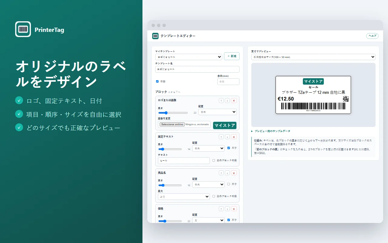Remove the 固定テキスト block

pos(234,137)
